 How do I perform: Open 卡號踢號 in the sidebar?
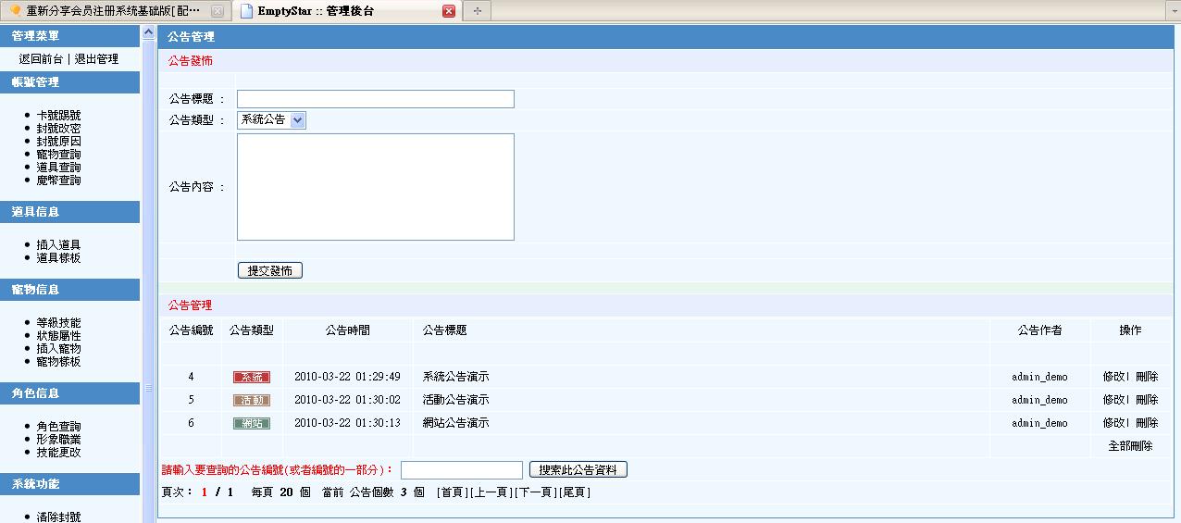[58, 116]
